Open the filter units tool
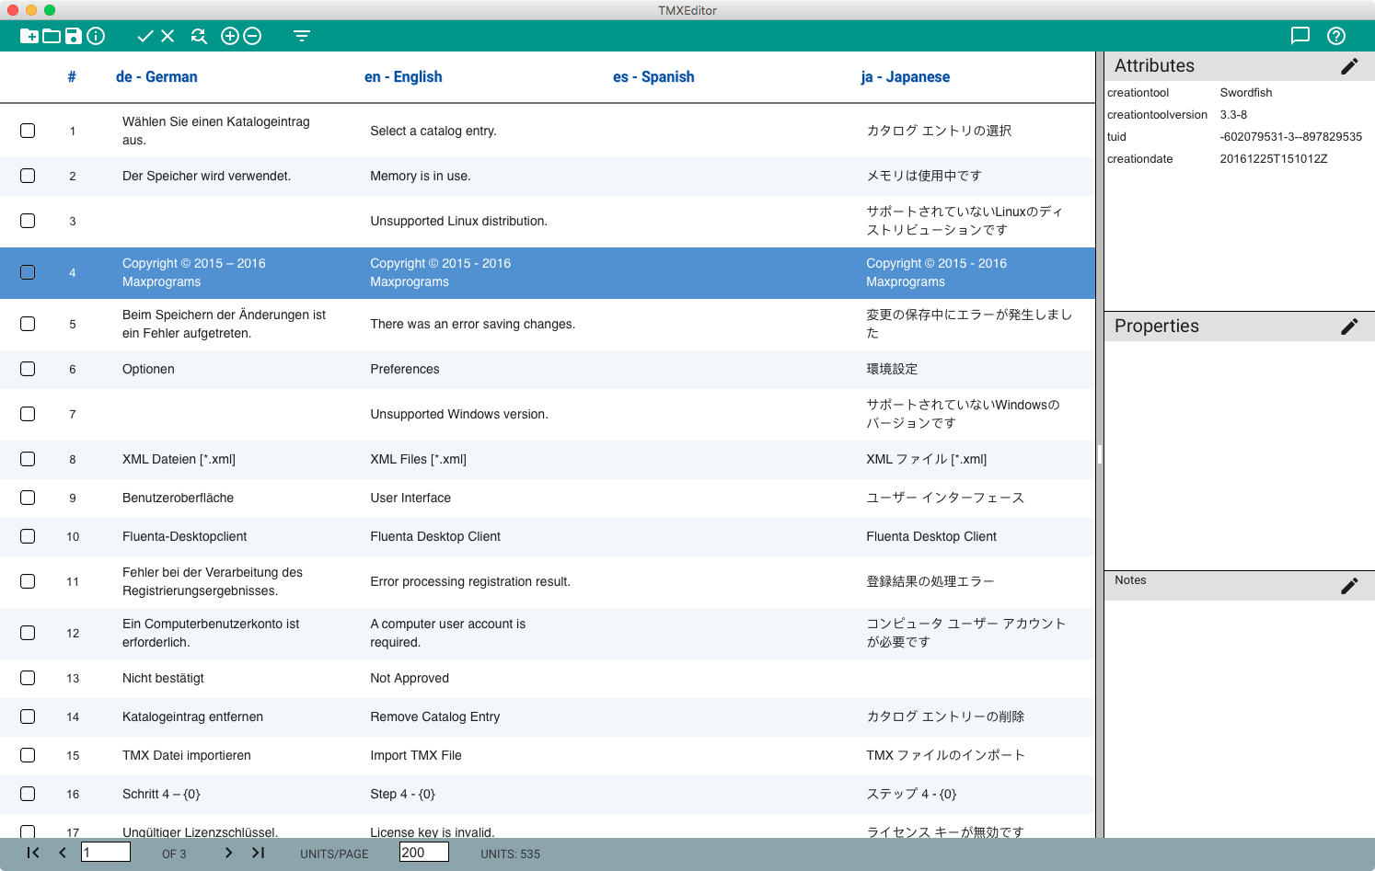The width and height of the screenshot is (1375, 871). tap(301, 36)
